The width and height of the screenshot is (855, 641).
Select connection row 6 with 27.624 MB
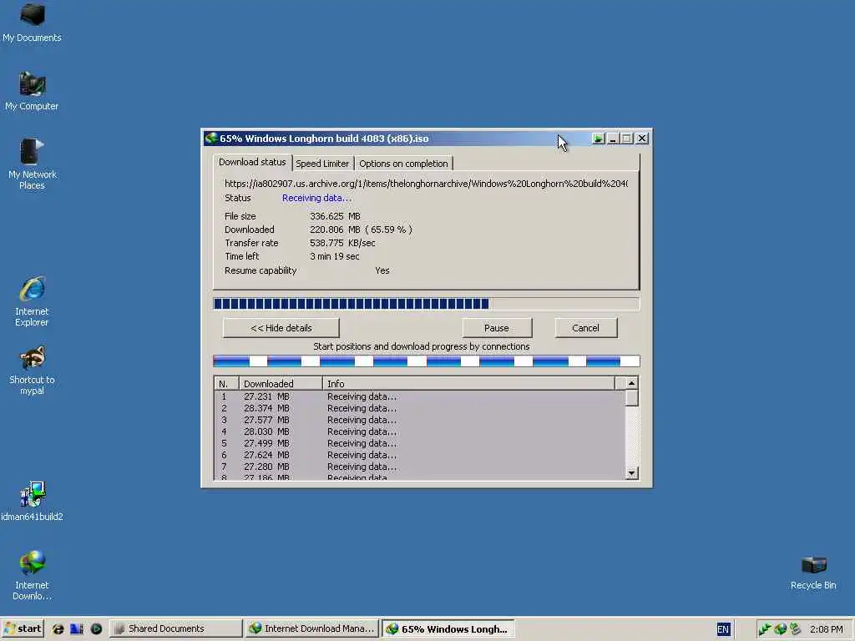click(x=420, y=455)
